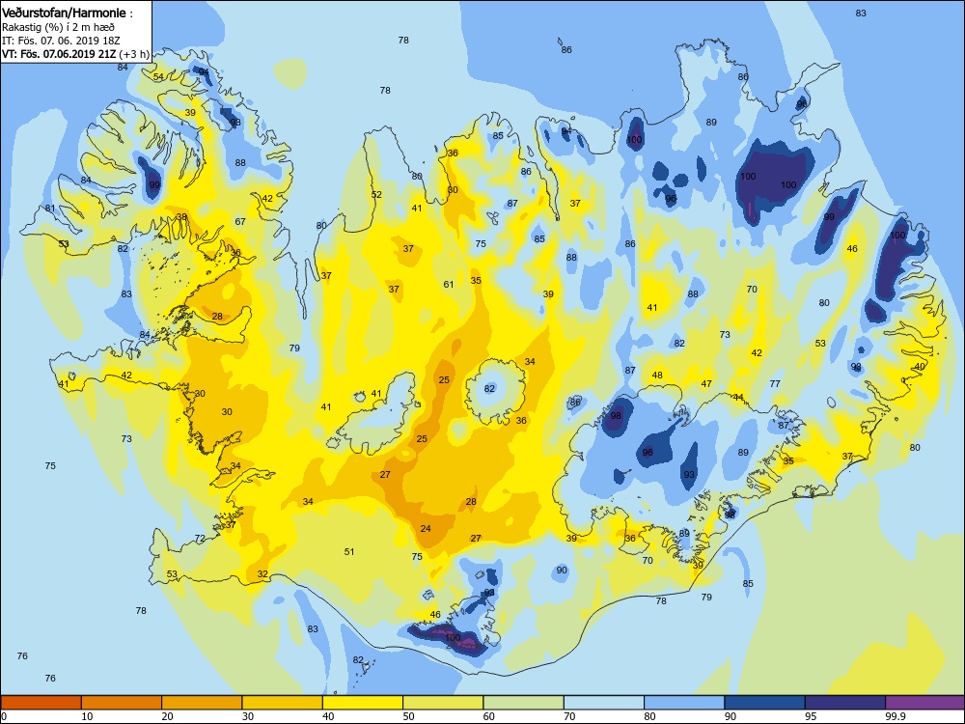Click the 10–20 orange legend swatch

(122, 703)
